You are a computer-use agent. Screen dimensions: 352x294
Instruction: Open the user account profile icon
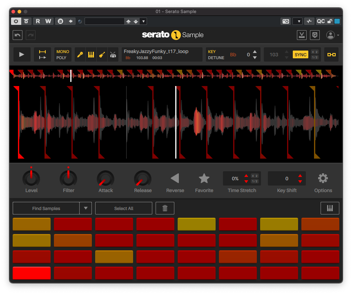(x=330, y=35)
